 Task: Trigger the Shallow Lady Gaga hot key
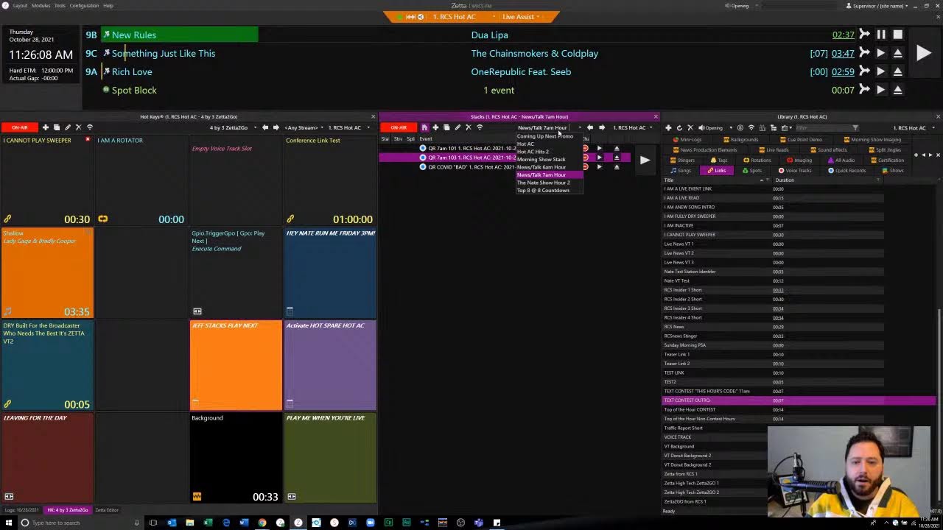[47, 273]
